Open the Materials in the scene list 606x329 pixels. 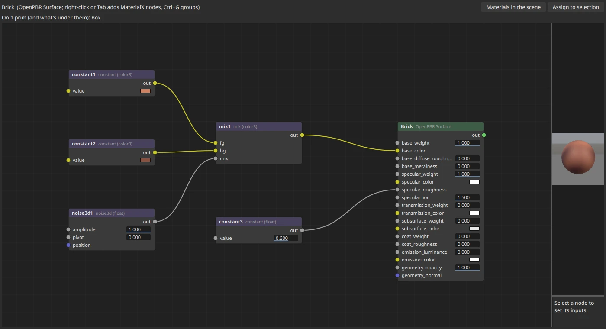point(513,7)
